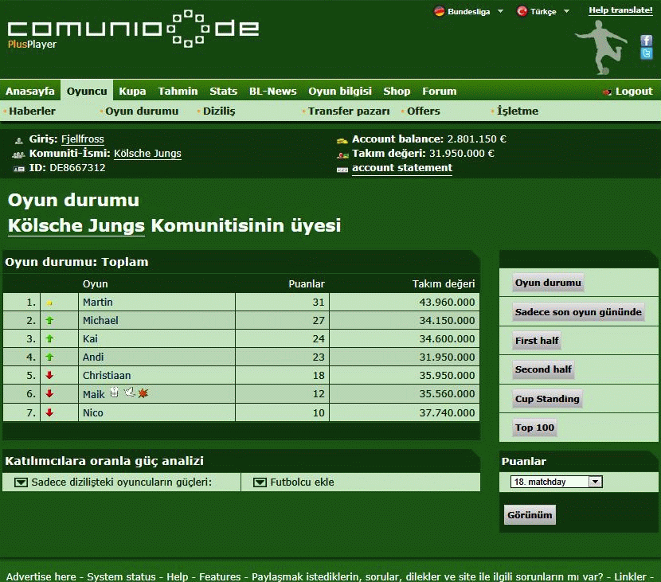Click player name Martin in standings
661x582 pixels.
pyautogui.click(x=98, y=302)
